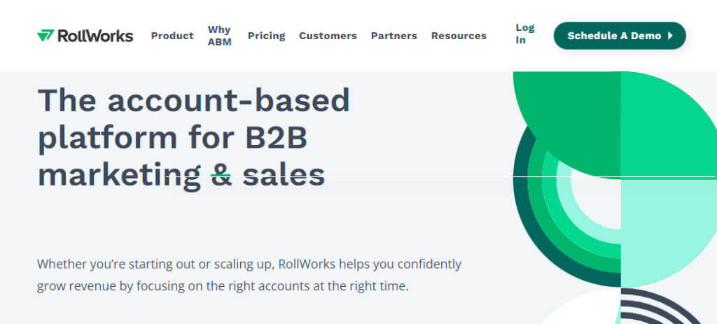Click the green-underlined ampersand in the headline

221,176
